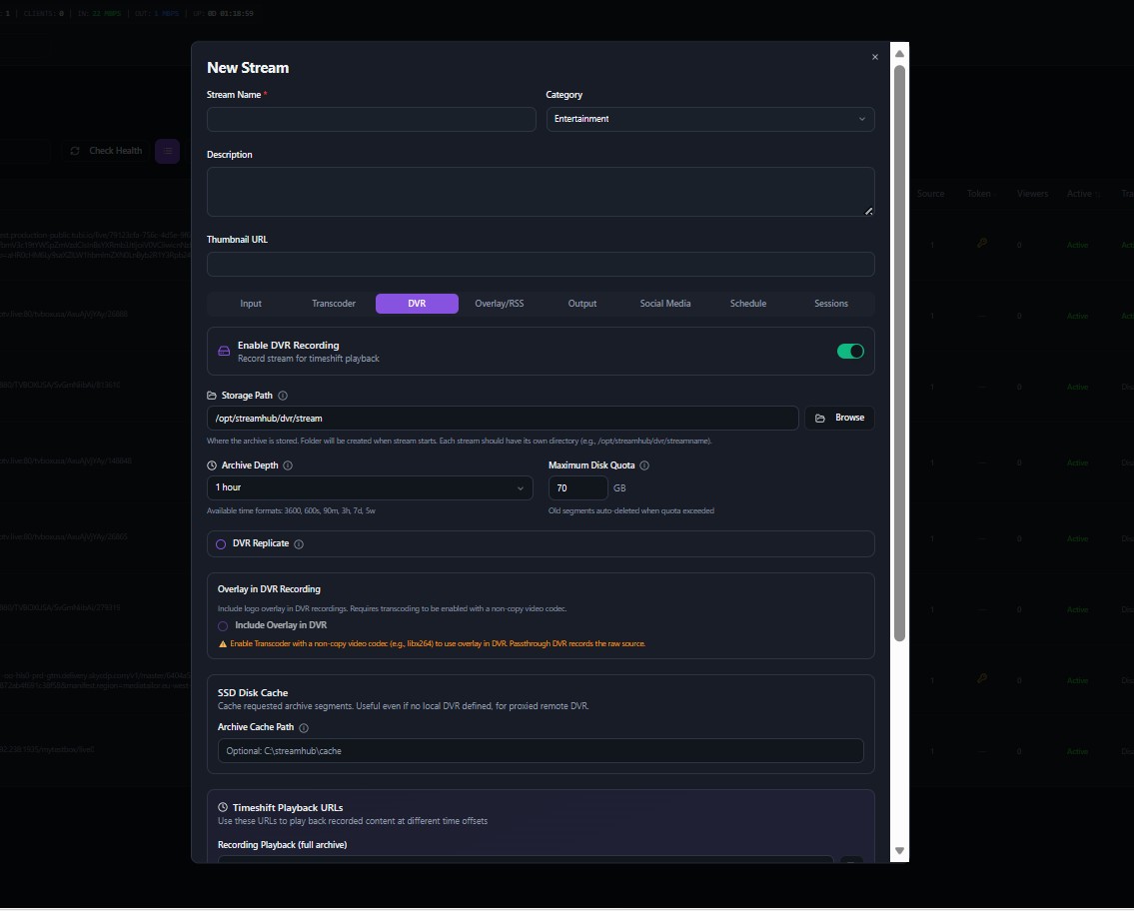Click the purple list view icon
The height and width of the screenshot is (911, 1134).
167,151
